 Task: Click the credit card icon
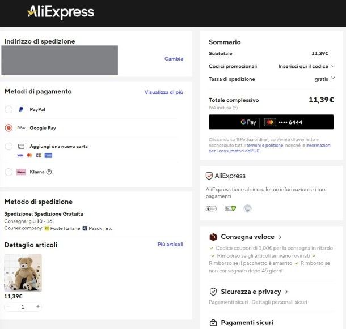point(21,146)
